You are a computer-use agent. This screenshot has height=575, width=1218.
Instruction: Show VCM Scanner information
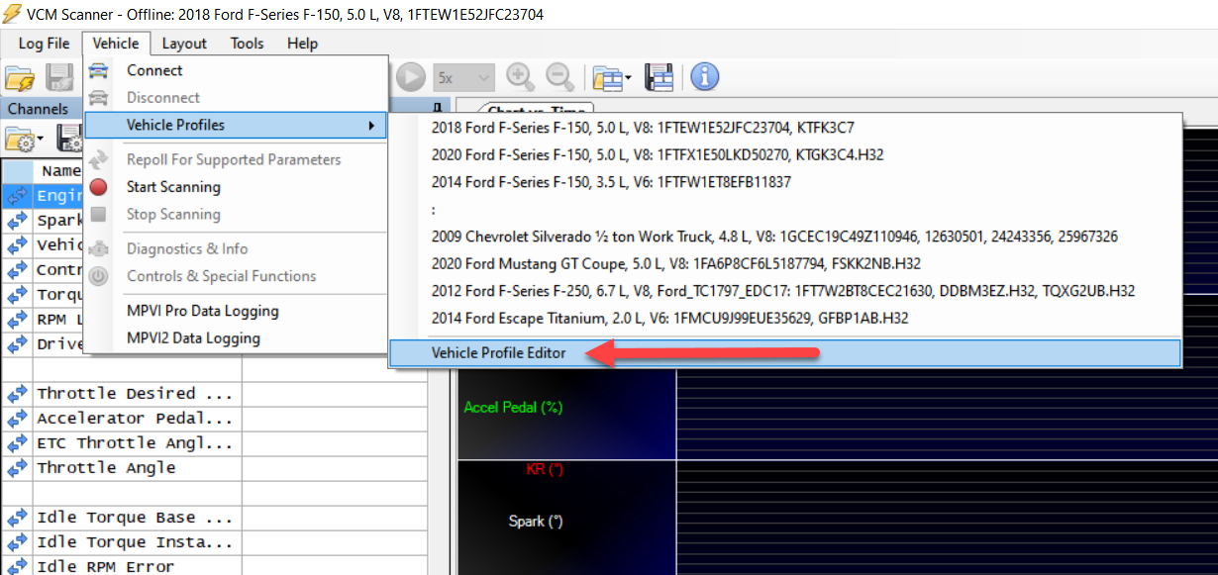(705, 76)
